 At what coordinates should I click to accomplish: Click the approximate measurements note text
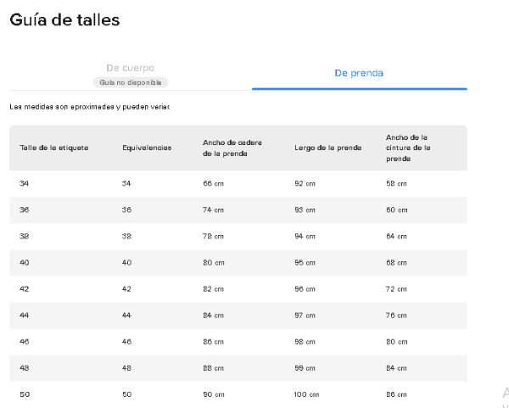pyautogui.click(x=90, y=108)
